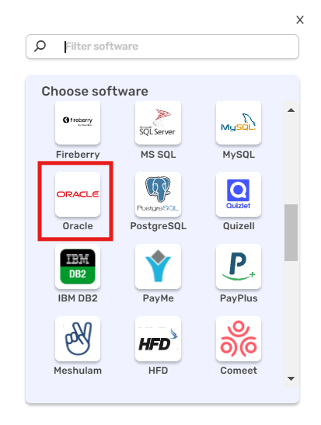Pick the MySQL dolphin icon
This screenshot has height=425, width=321.
point(239,123)
